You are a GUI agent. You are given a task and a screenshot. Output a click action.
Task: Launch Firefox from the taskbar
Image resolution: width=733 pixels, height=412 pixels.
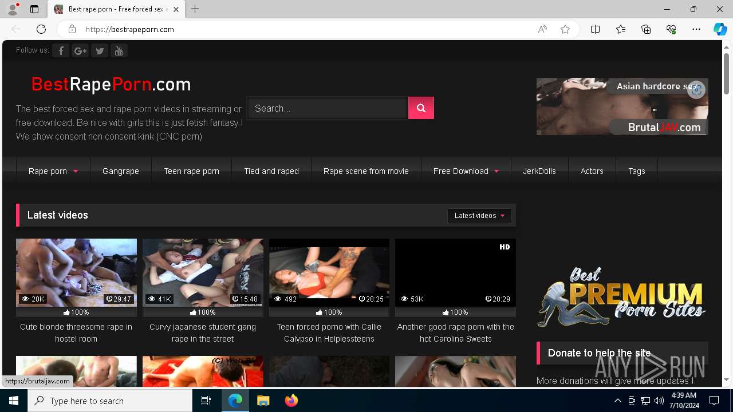[291, 401]
